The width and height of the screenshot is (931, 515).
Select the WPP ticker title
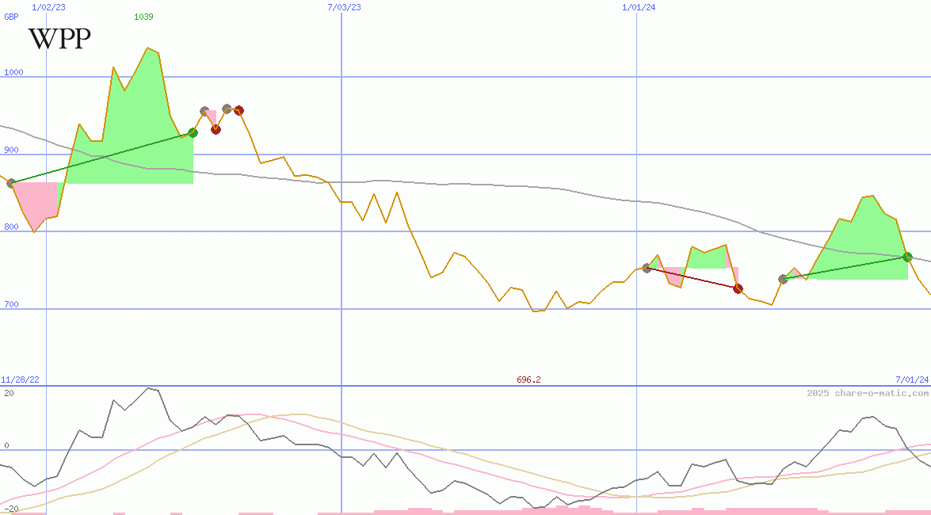[59, 37]
